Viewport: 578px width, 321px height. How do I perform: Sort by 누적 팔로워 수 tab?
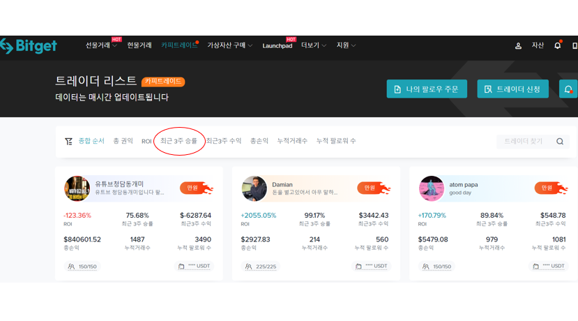click(x=336, y=141)
